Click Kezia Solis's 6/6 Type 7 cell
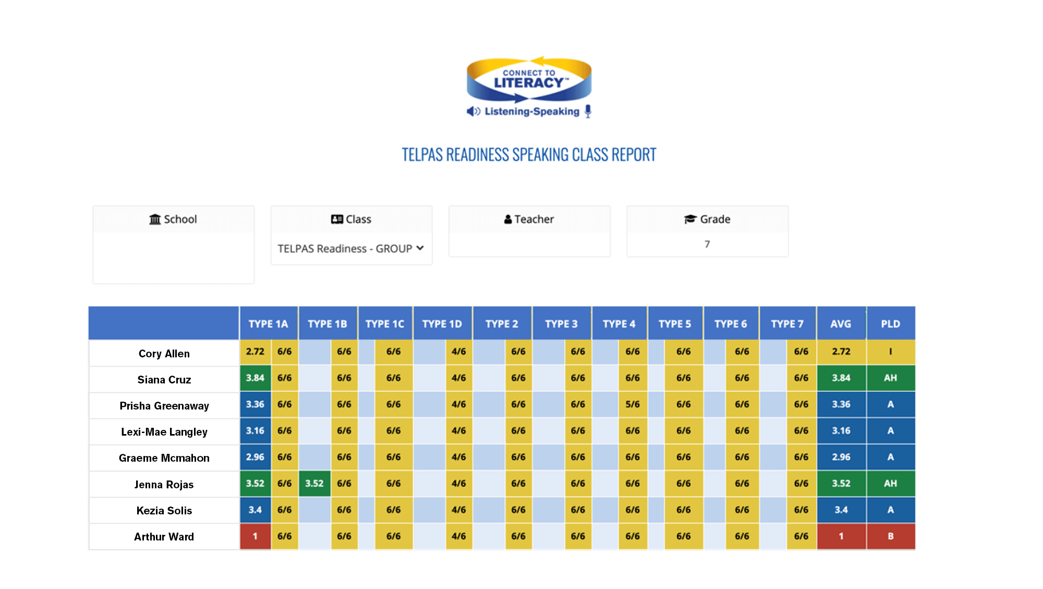The width and height of the screenshot is (1043, 589). (802, 510)
